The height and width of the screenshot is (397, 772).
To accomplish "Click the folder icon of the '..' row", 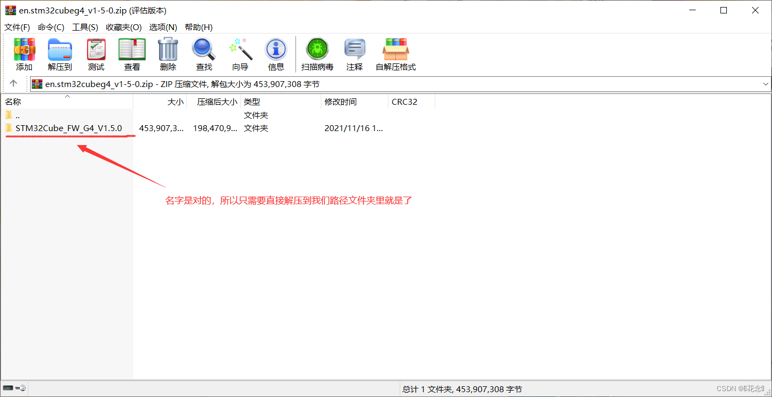I will [x=9, y=115].
